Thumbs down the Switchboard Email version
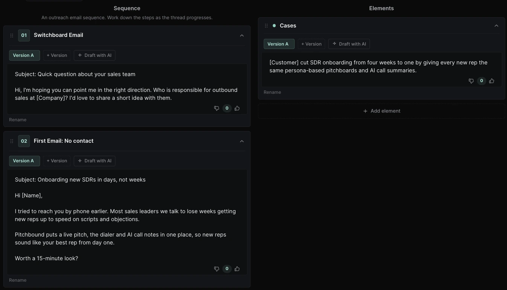The width and height of the screenshot is (507, 290). coord(217,108)
